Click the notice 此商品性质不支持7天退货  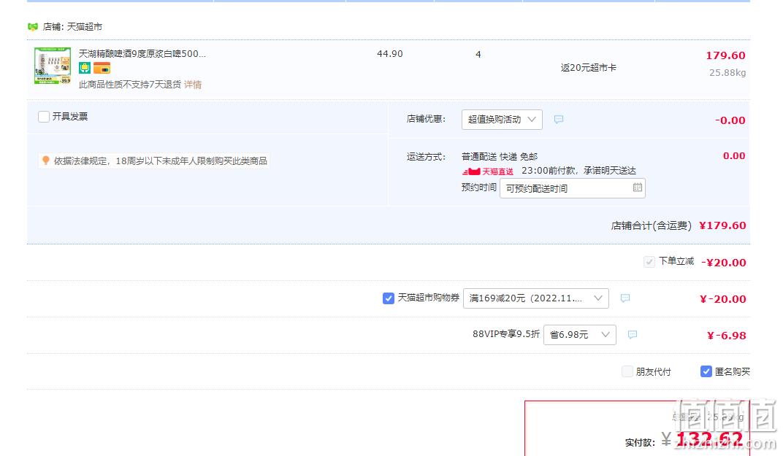click(130, 85)
